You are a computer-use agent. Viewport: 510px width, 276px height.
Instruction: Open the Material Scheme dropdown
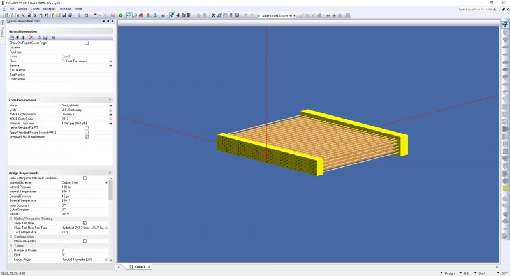110,182
